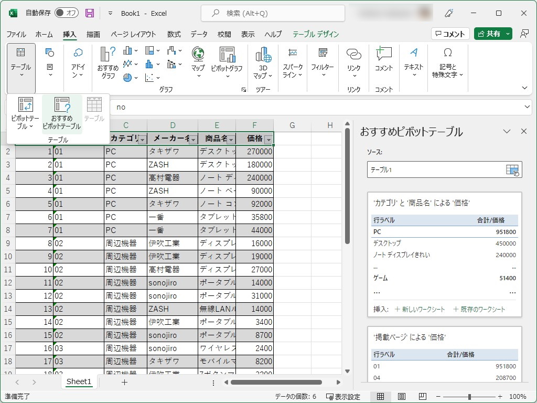537x403 pixels.
Task: Open the line chart insert menu
Action: [130, 64]
